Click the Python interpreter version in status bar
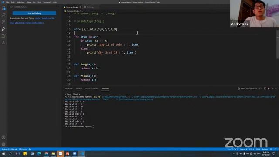279x157 pixels. point(10,149)
